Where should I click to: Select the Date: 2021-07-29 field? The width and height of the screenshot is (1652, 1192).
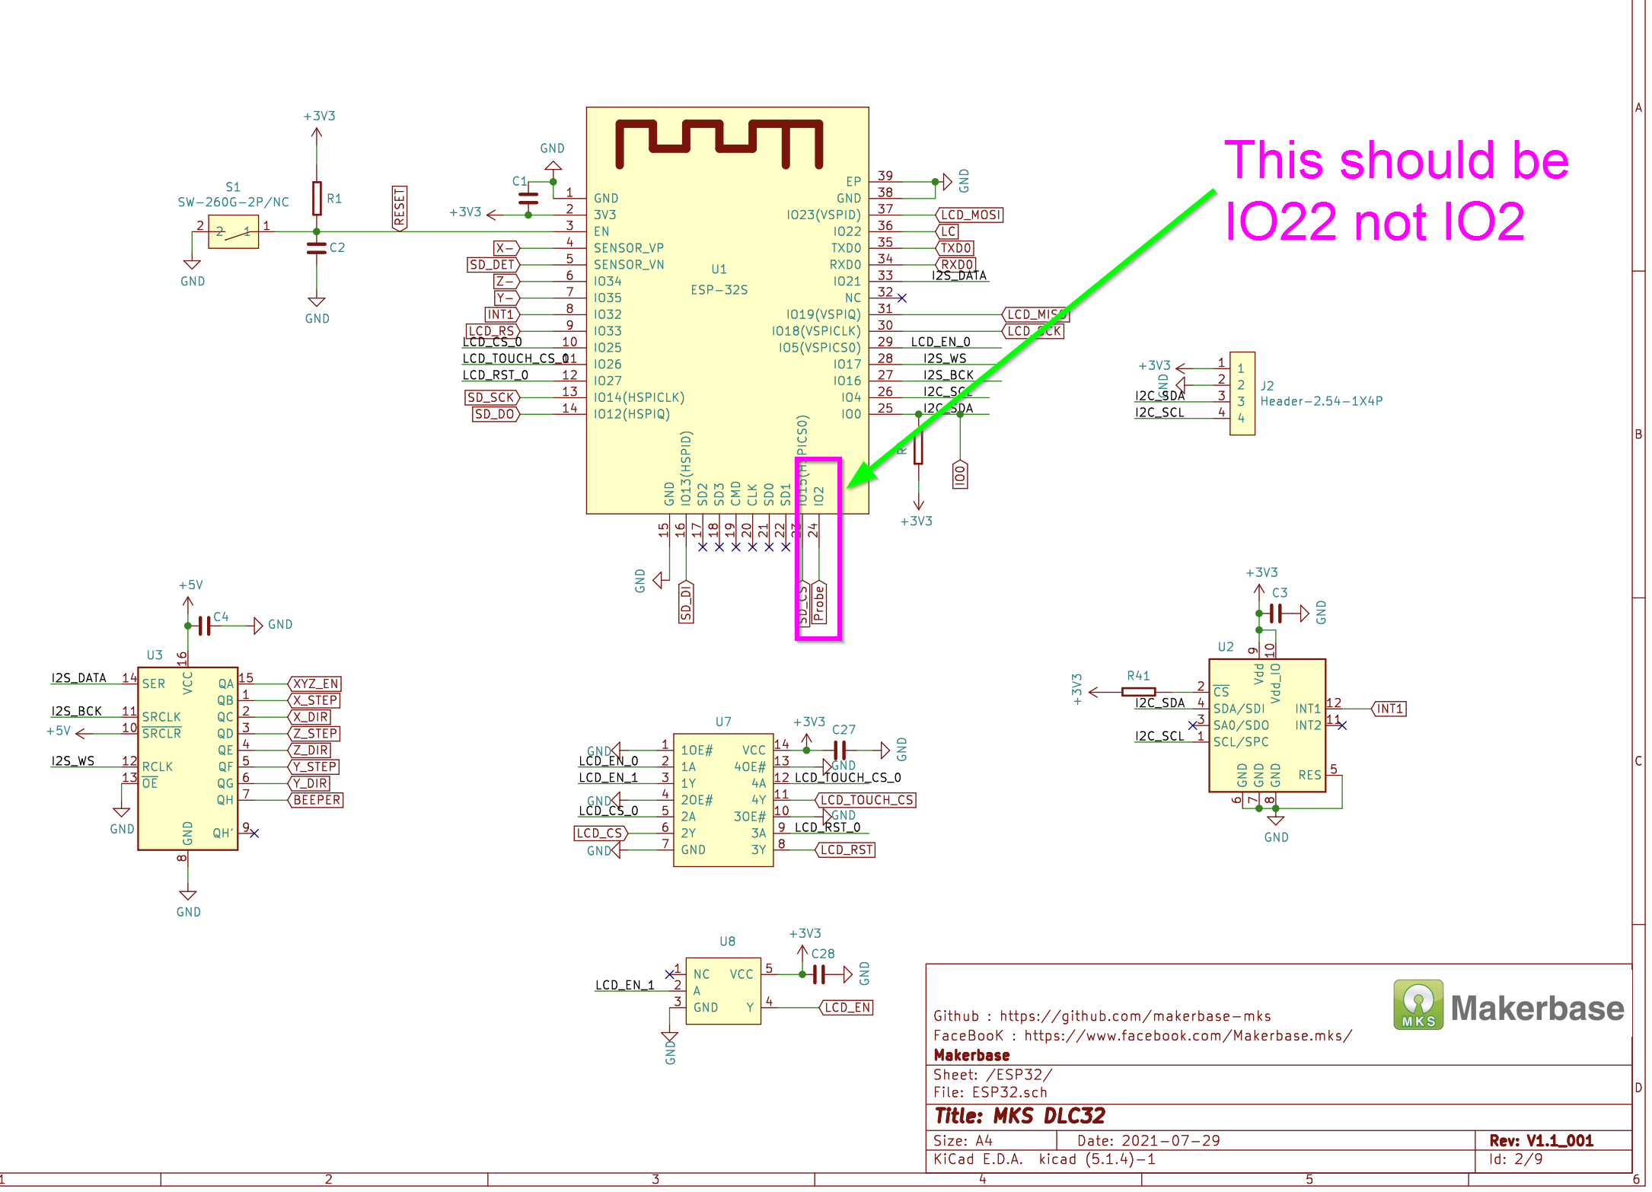[1148, 1141]
